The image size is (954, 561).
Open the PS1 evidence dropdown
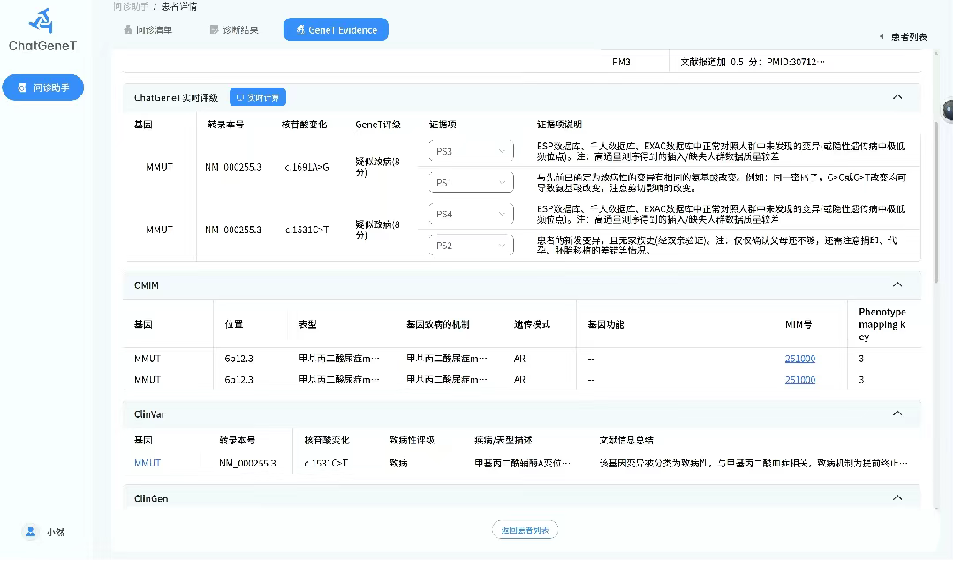tap(471, 183)
